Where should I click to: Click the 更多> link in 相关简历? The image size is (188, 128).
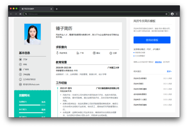point(169,71)
